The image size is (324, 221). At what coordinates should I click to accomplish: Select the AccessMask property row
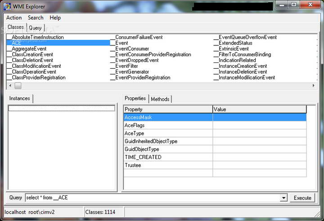pos(215,117)
